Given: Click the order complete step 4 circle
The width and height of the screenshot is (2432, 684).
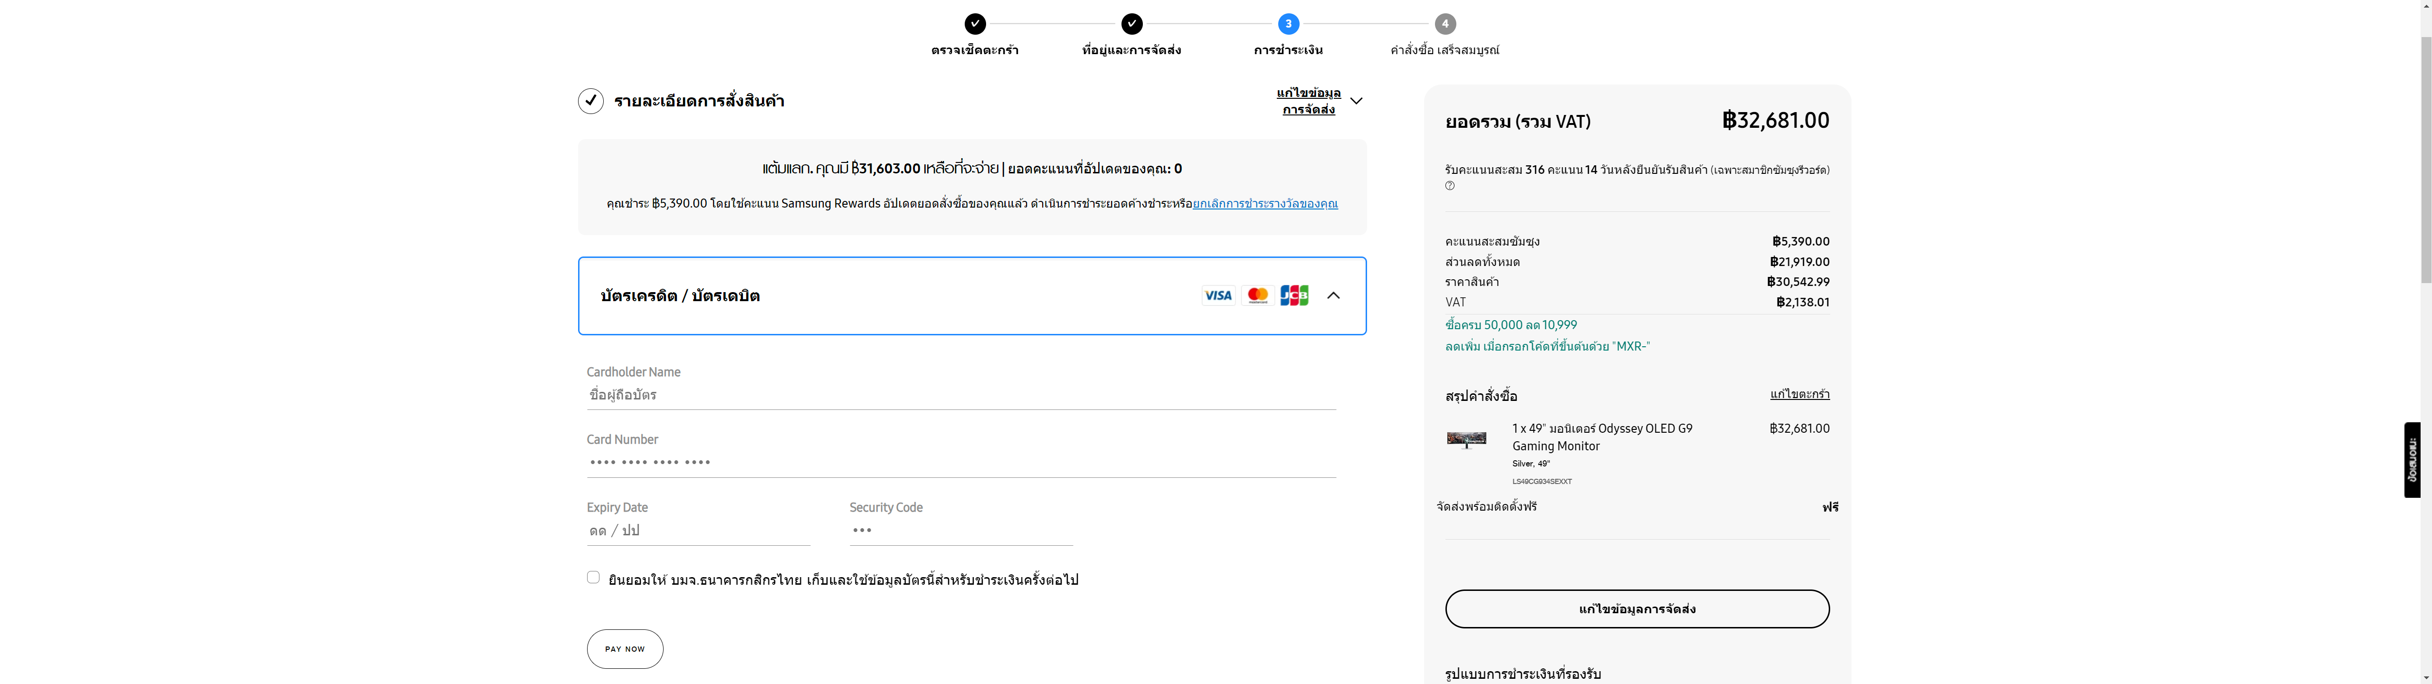Looking at the screenshot, I should tap(1444, 24).
